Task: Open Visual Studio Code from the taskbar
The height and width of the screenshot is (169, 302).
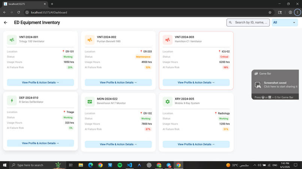Action: [130, 165]
